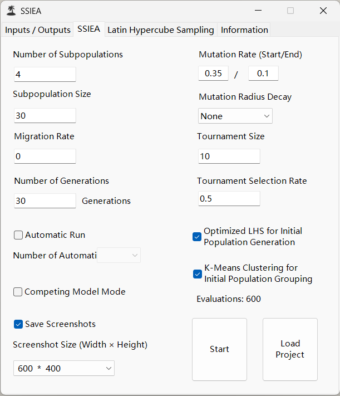
Task: Click the Screenshot Size (Width × Height) label
Action: (80, 344)
